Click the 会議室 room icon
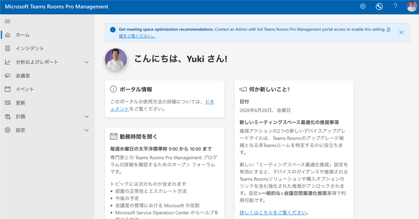Image resolution: width=419 pixels, height=219 pixels. tap(8, 76)
